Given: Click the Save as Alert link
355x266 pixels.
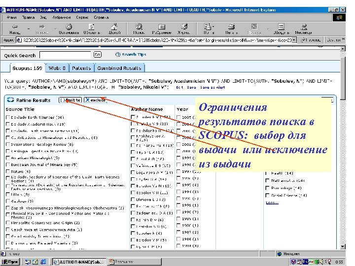Looking at the screenshot, I should (213, 87).
